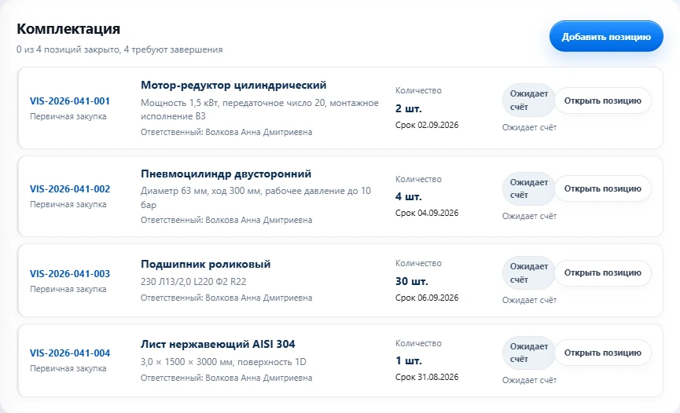Open link VIS-2026-041-004
This screenshot has height=413, width=680.
pos(70,353)
